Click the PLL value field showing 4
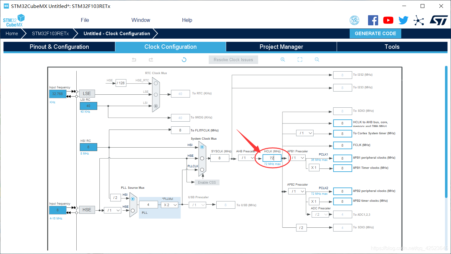The width and height of the screenshot is (451, 254). [148, 205]
